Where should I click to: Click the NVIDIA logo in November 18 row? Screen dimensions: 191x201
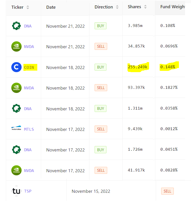tap(16, 88)
